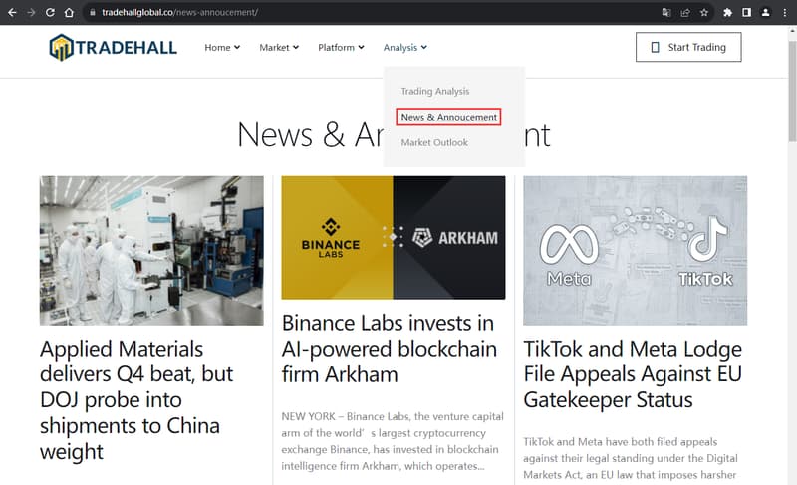Reload the page with the refresh icon
Screen dimensions: 797x485
tap(50, 12)
